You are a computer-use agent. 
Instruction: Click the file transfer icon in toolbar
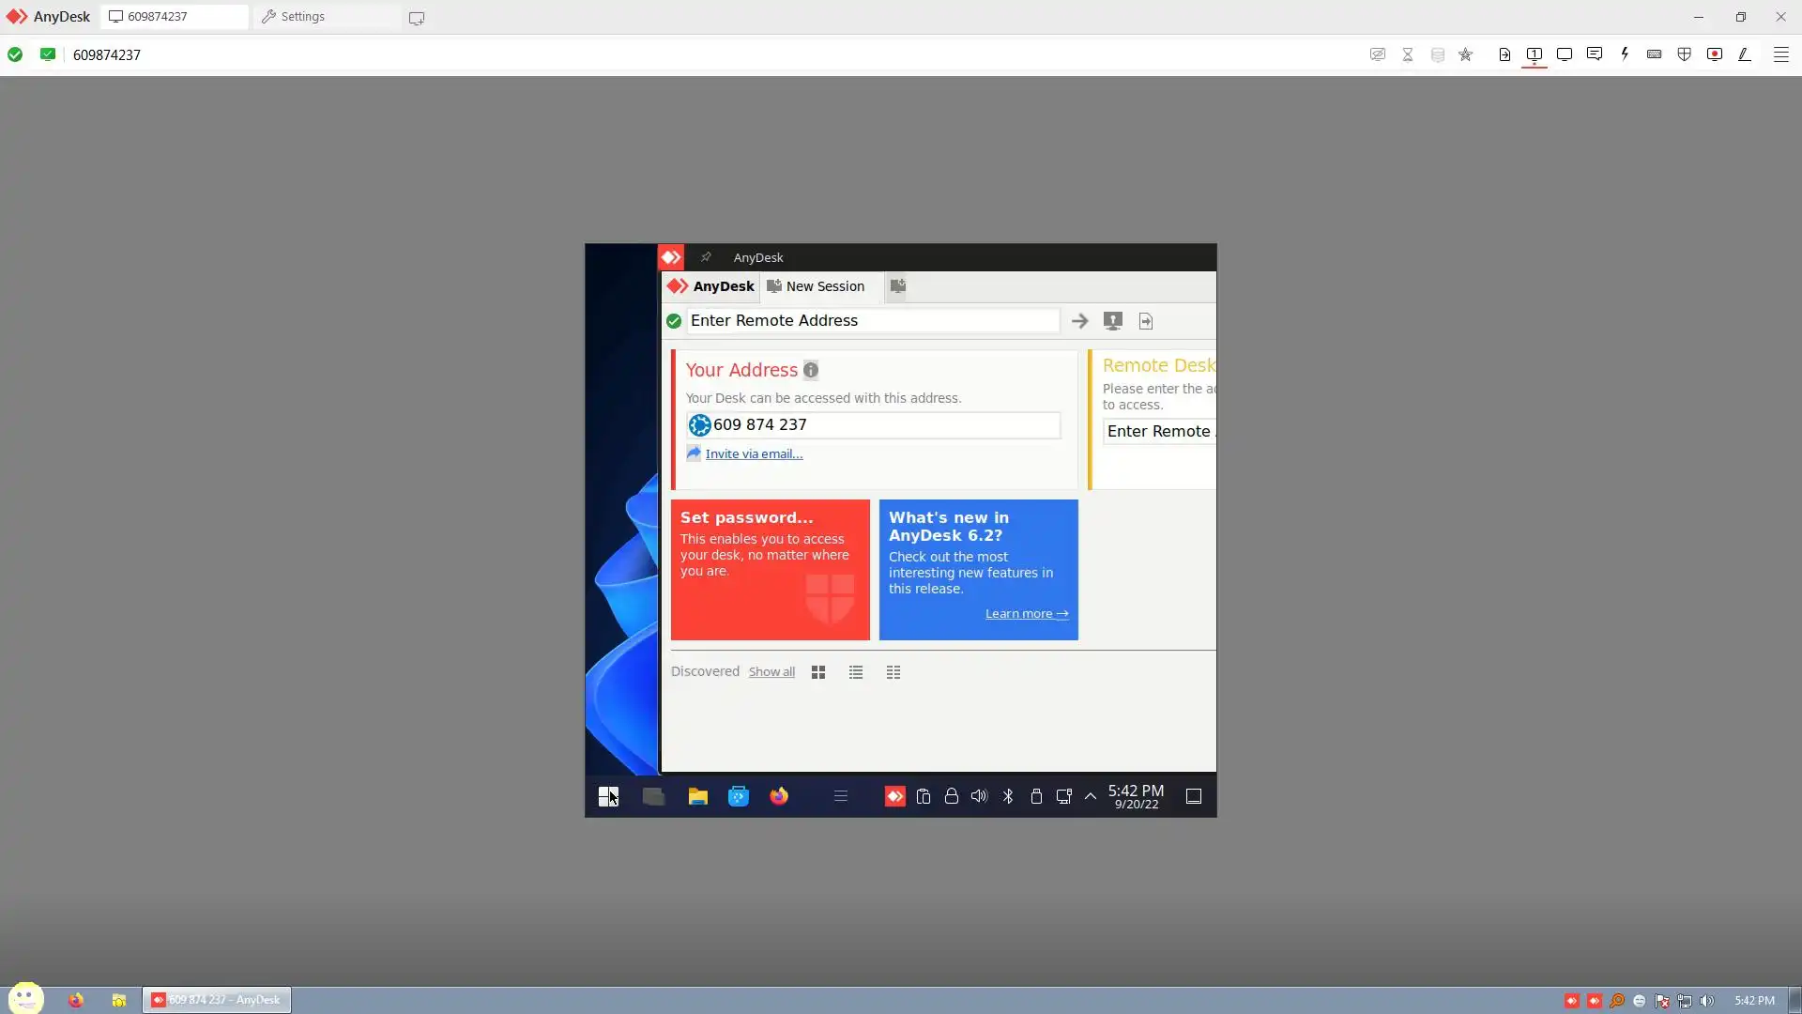tap(1504, 54)
